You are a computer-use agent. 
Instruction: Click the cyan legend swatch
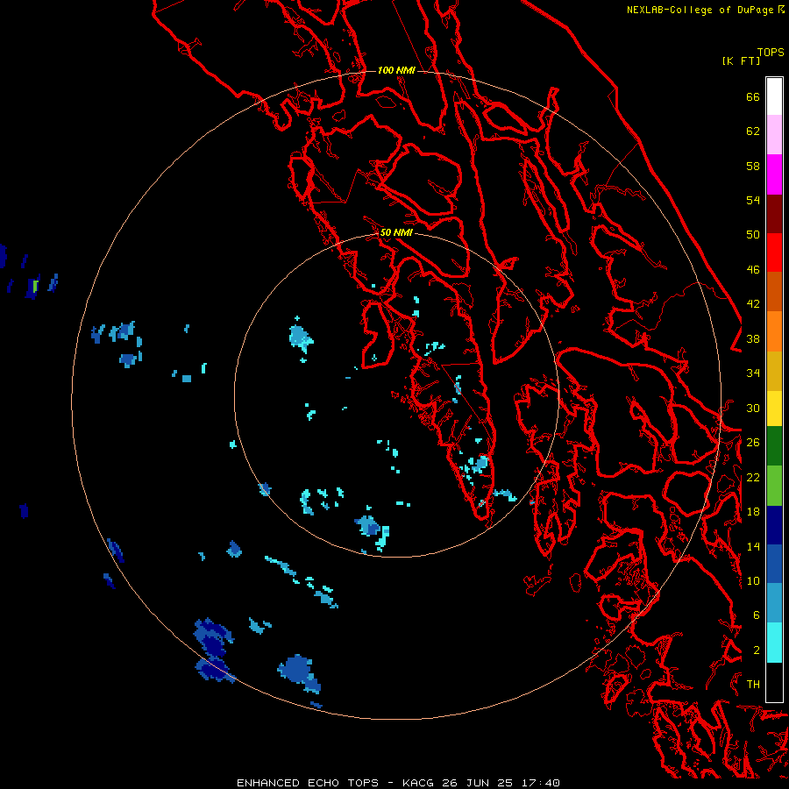[774, 643]
